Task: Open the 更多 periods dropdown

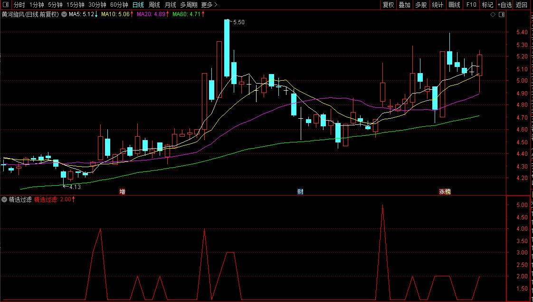Action: click(x=209, y=5)
